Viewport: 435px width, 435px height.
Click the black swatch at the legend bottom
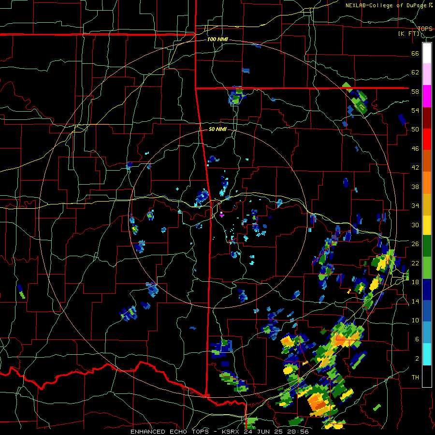click(427, 376)
